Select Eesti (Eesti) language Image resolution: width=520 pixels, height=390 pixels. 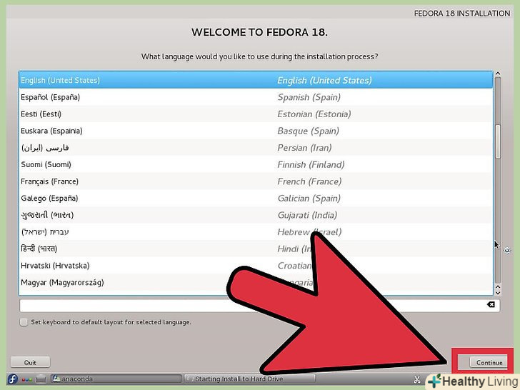[x=256, y=114]
